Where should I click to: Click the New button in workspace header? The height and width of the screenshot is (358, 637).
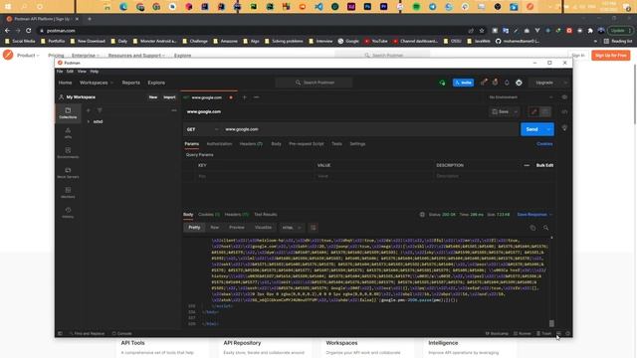tap(152, 97)
